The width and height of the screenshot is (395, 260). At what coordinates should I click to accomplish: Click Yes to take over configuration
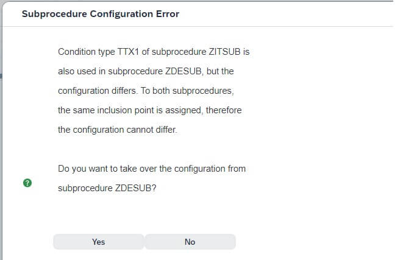pos(99,242)
